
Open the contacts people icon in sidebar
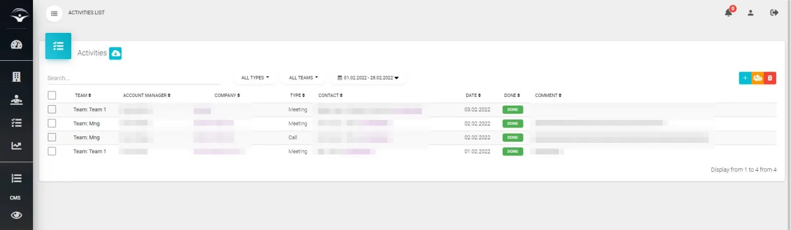coord(16,100)
